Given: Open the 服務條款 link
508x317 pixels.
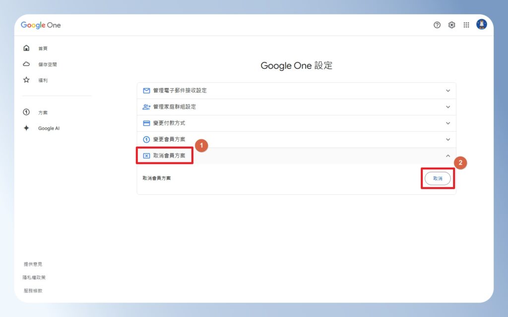Looking at the screenshot, I should 33,291.
